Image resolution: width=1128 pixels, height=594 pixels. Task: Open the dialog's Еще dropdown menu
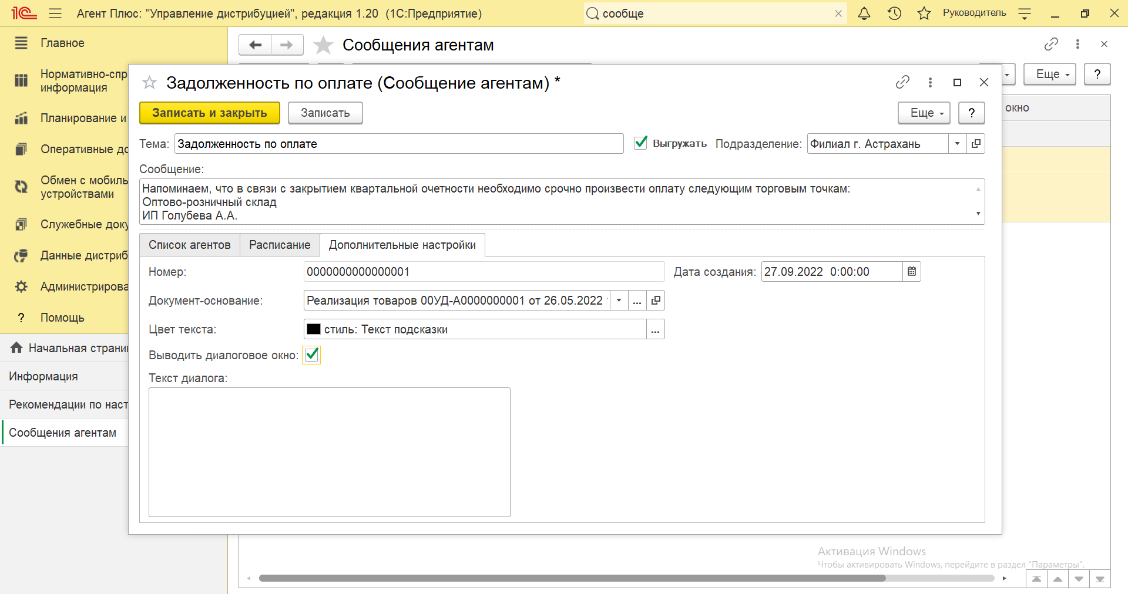click(x=924, y=113)
